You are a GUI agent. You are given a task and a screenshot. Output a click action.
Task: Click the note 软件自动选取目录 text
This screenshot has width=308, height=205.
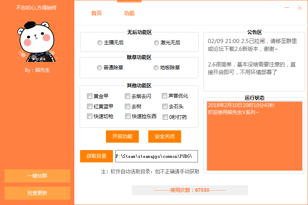coord(150,172)
